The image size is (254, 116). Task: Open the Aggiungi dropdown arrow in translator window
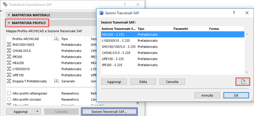click(x=38, y=111)
